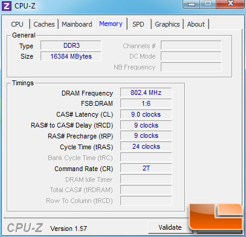Click the RAS# to CAS# Delay label
The width and height of the screenshot is (246, 237).
click(72, 125)
